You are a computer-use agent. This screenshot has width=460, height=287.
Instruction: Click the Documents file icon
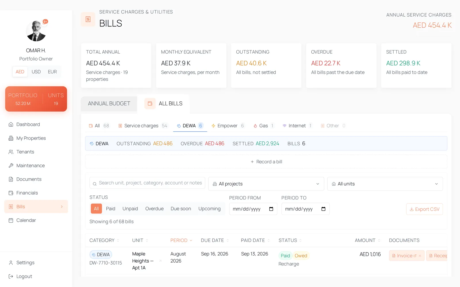point(11,179)
